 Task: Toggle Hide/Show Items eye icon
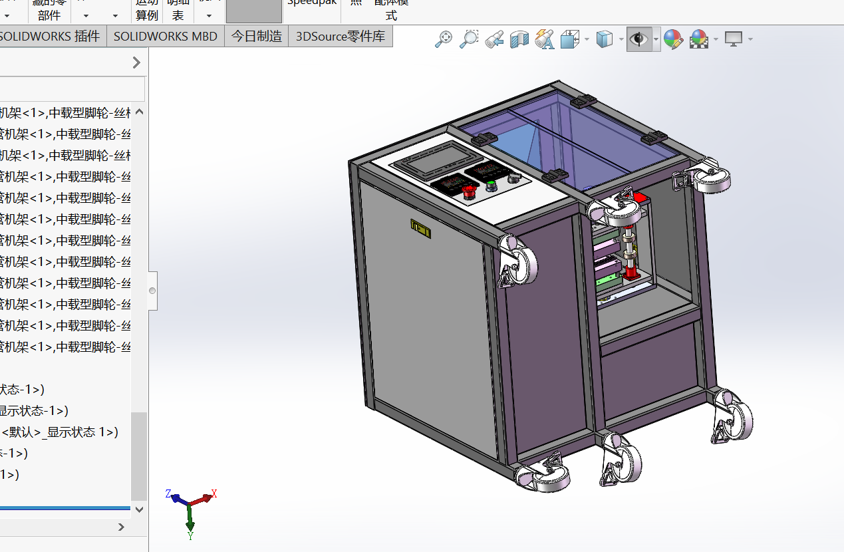pos(638,39)
